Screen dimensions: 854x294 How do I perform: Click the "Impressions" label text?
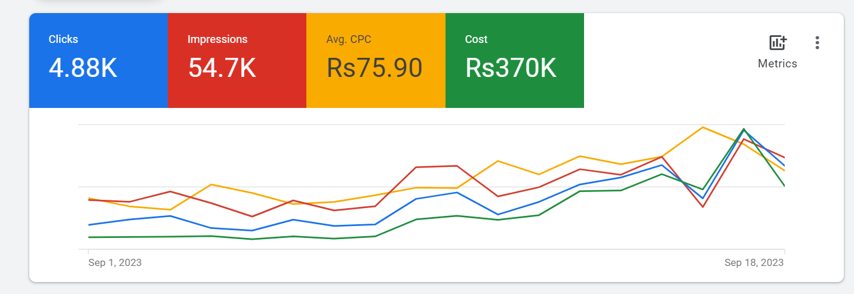pos(217,39)
